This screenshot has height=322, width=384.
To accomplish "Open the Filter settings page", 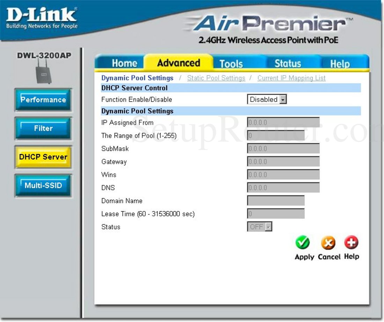I will click(43, 128).
